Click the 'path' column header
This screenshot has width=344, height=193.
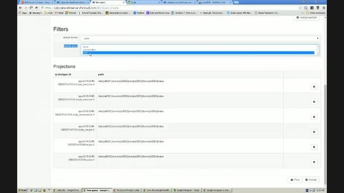(x=101, y=75)
